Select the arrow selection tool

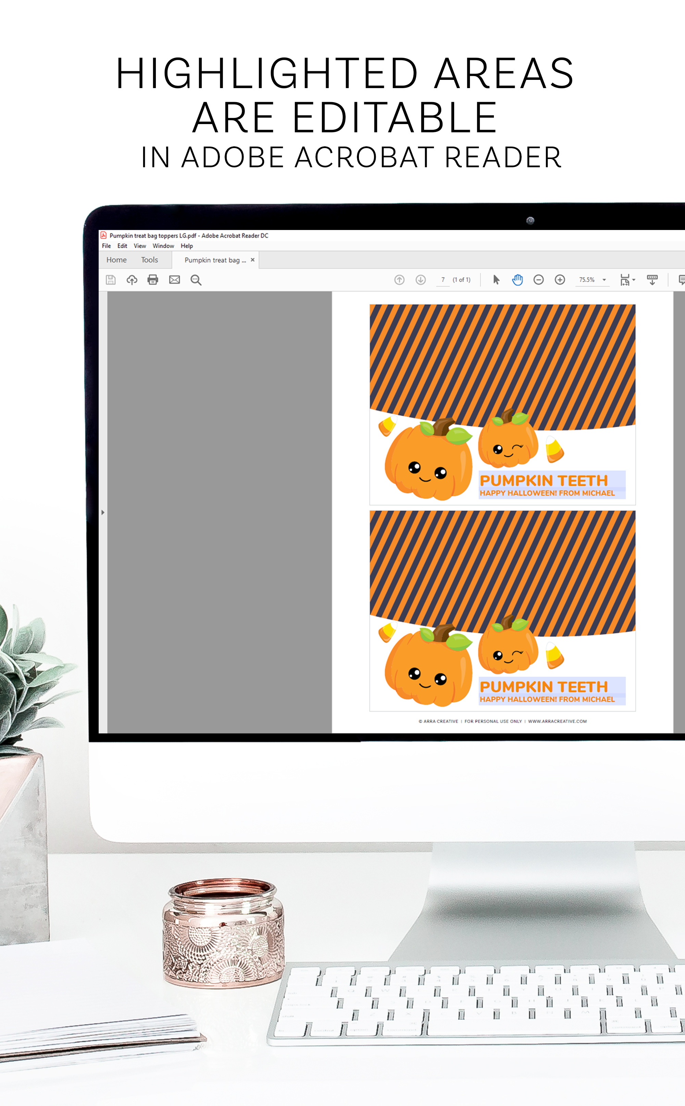(496, 280)
